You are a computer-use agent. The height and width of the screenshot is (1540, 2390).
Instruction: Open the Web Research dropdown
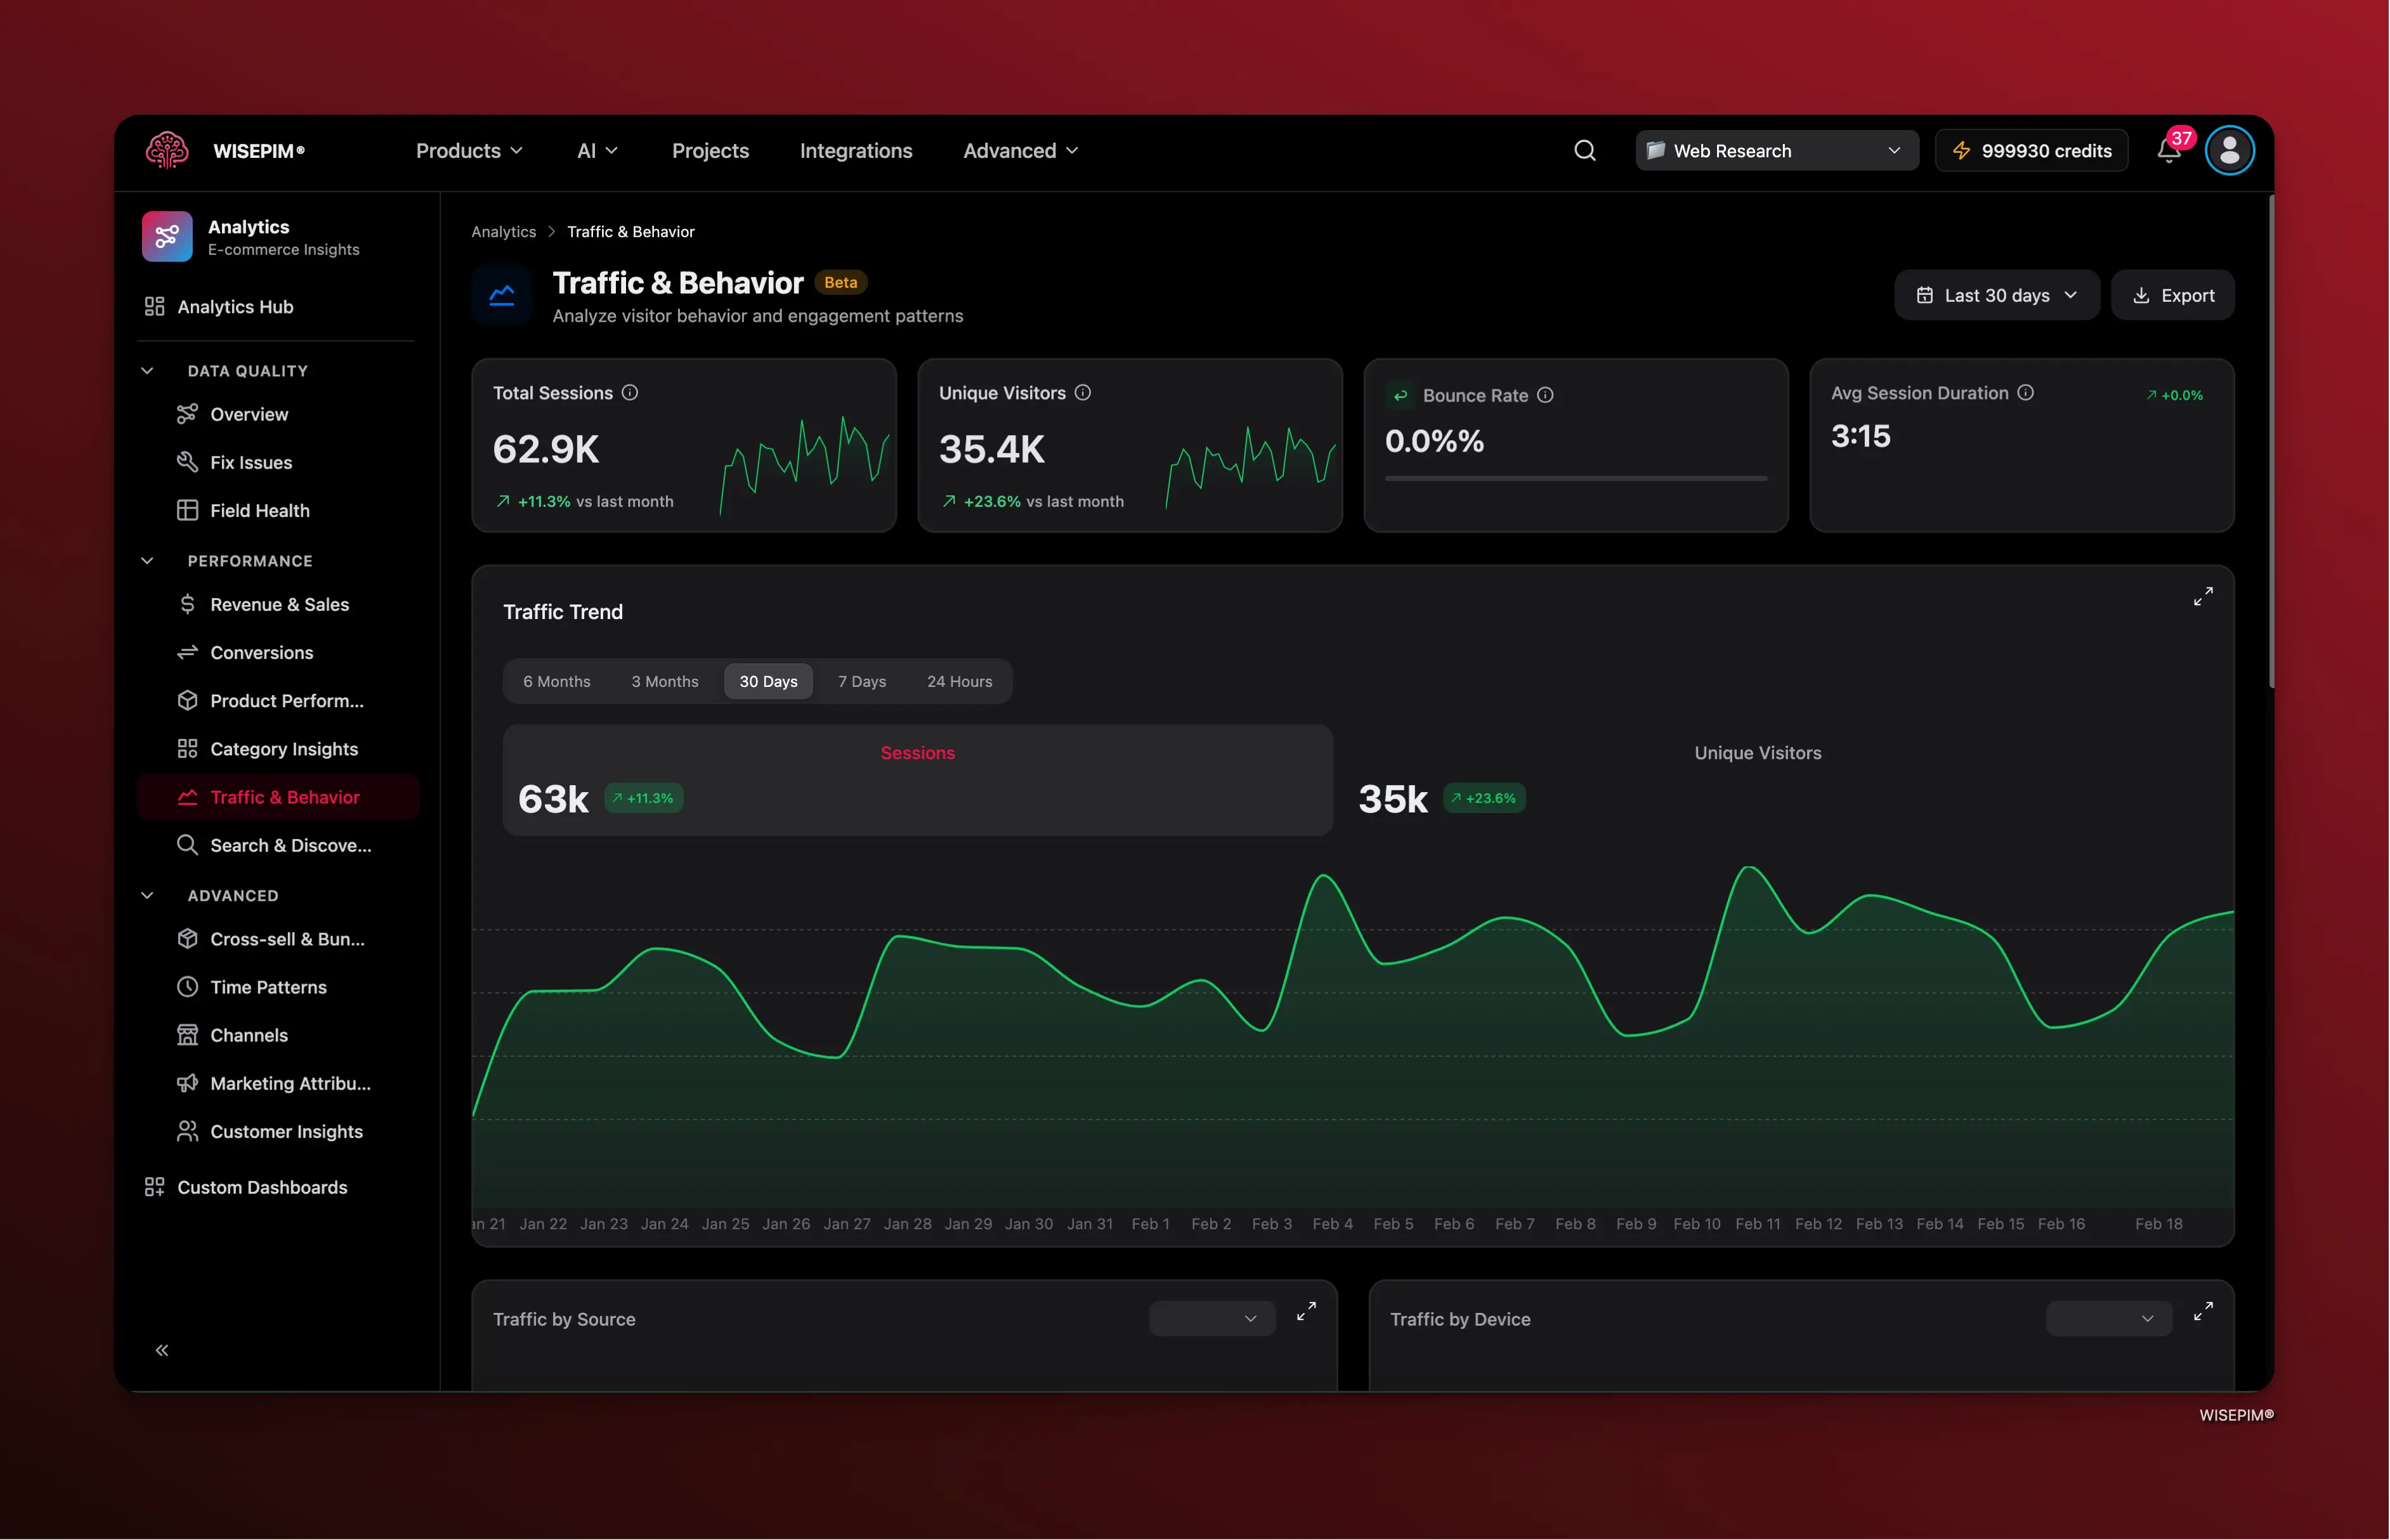(x=1775, y=150)
